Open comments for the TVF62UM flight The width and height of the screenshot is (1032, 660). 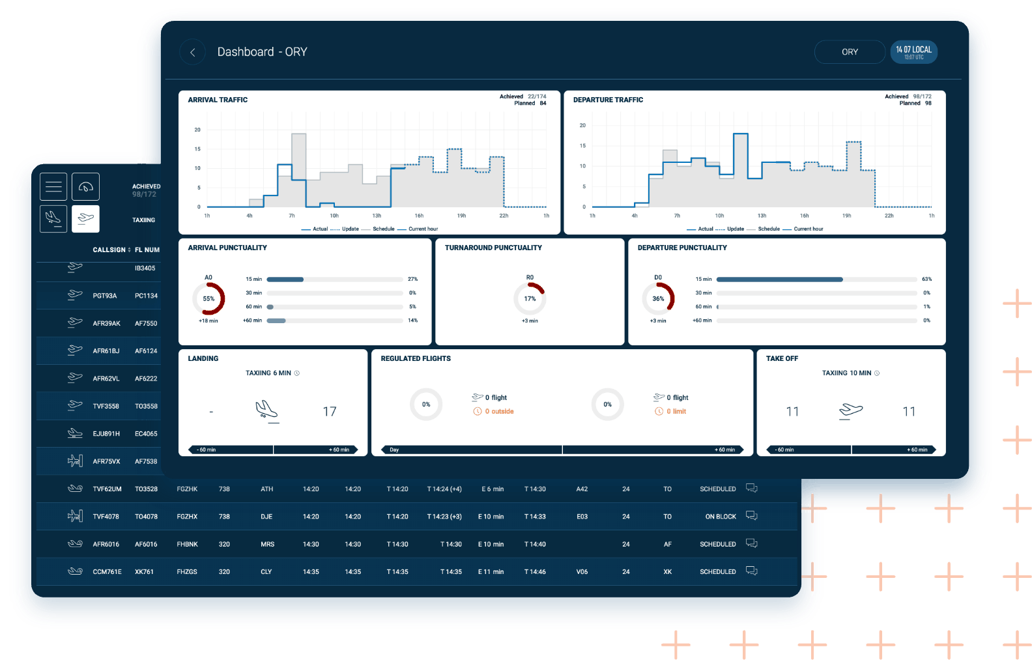[751, 488]
